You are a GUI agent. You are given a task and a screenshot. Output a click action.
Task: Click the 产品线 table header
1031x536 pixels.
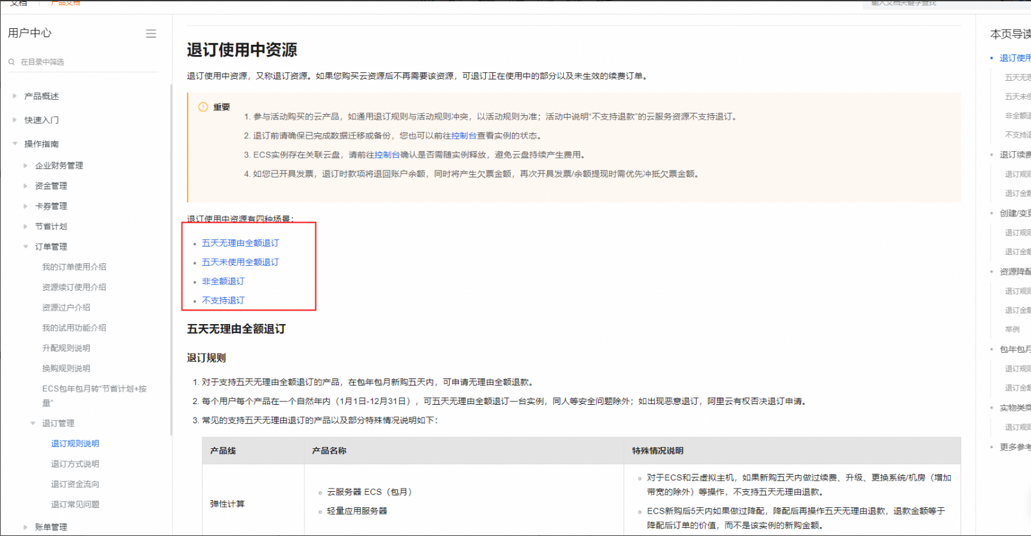[223, 451]
